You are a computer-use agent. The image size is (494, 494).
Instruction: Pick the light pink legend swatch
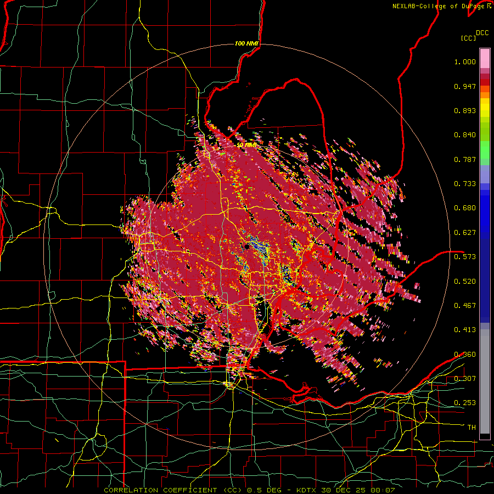(x=485, y=58)
